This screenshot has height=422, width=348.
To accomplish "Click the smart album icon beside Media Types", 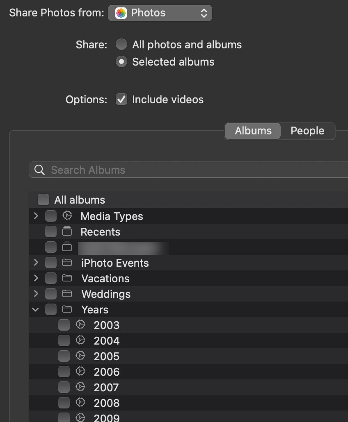I will point(67,216).
